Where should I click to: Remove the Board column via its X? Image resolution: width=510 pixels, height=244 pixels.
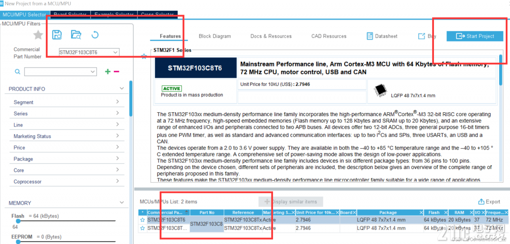pos(354,212)
